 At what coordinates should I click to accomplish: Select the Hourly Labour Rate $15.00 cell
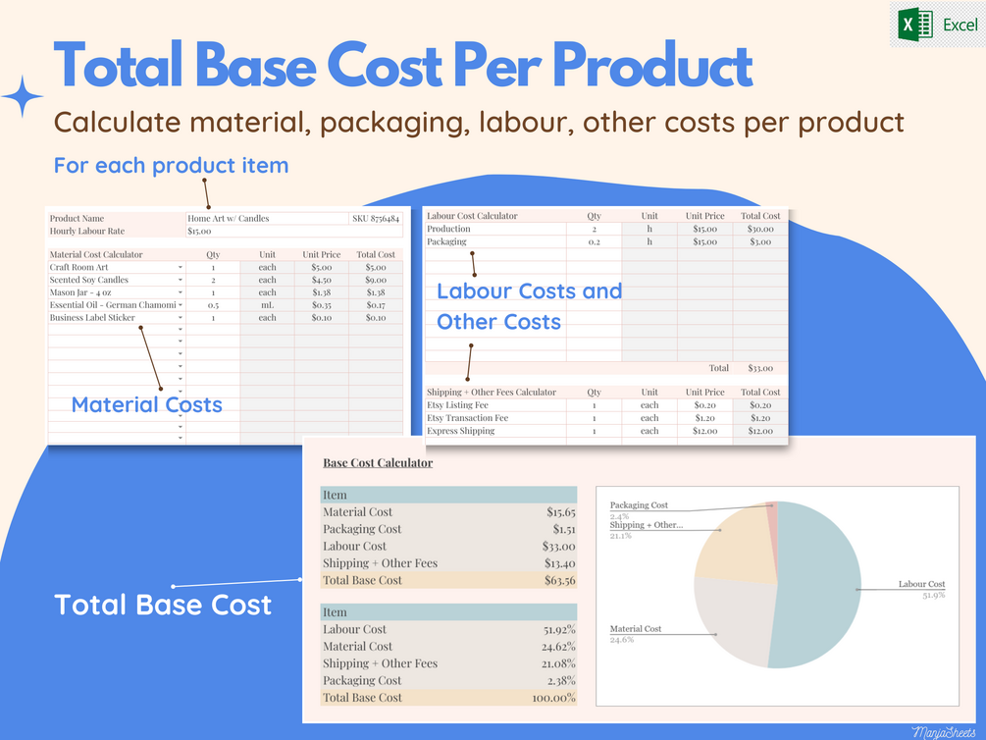coord(294,231)
